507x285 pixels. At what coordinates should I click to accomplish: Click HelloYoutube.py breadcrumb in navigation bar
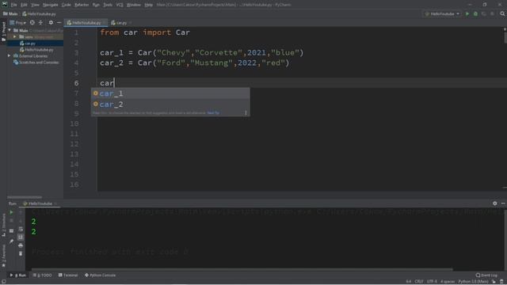(39, 14)
